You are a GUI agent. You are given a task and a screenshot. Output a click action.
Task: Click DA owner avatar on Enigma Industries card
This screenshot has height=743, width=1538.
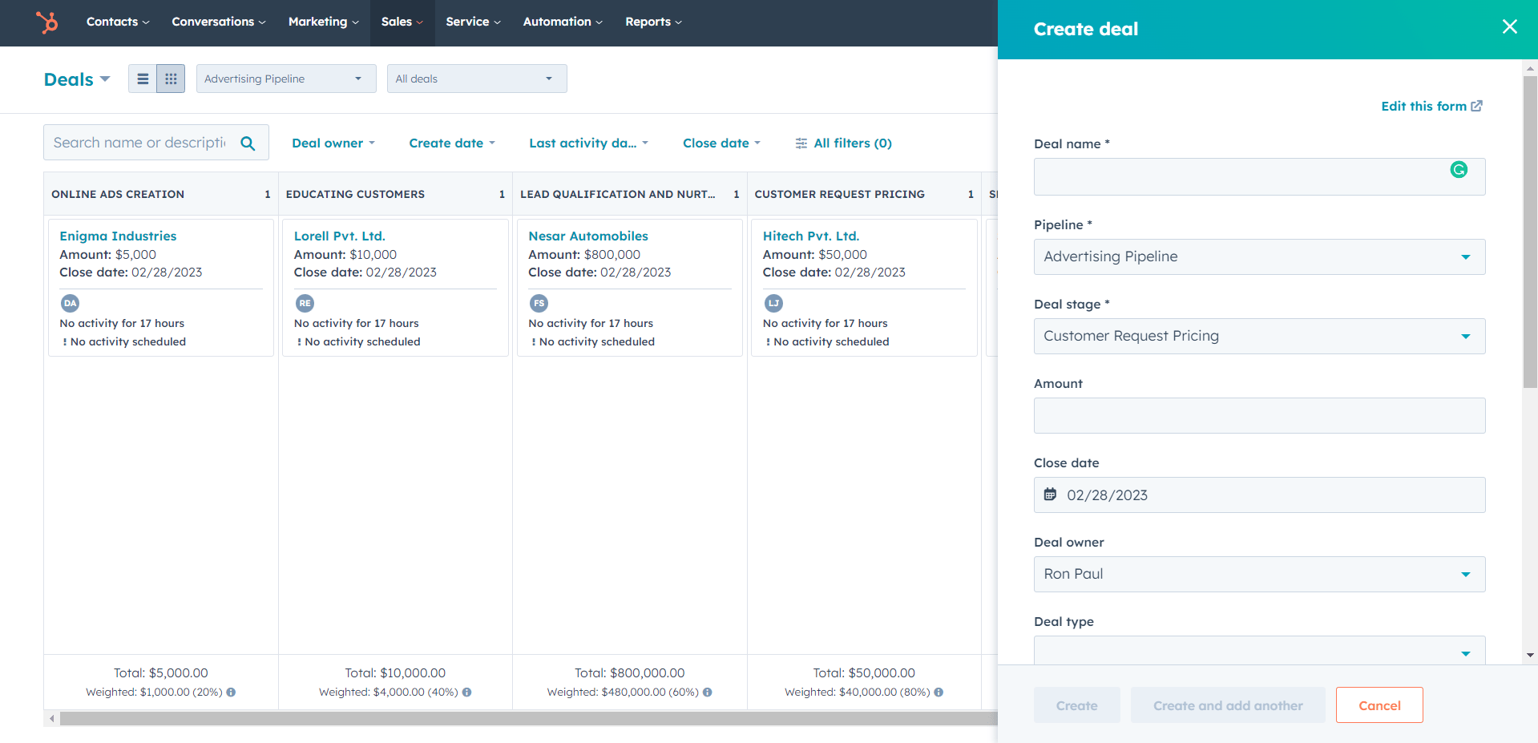pos(71,303)
